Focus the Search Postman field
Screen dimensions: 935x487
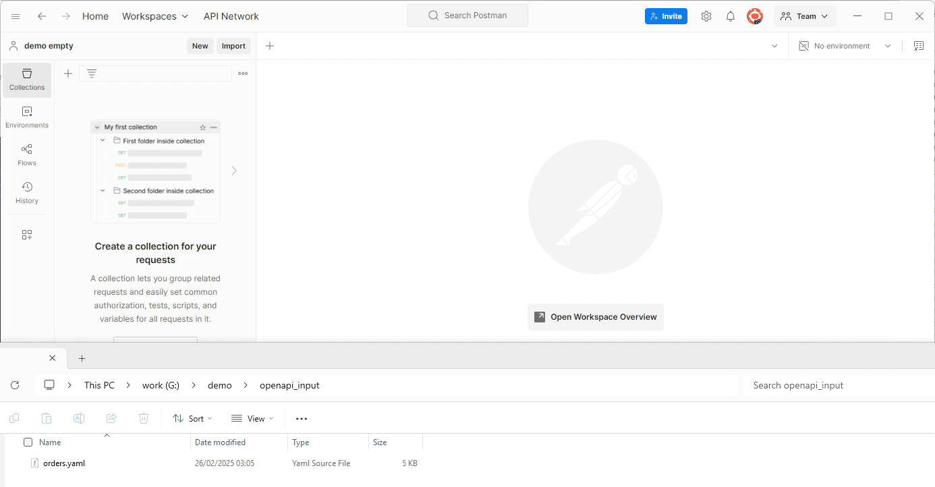[x=468, y=16]
